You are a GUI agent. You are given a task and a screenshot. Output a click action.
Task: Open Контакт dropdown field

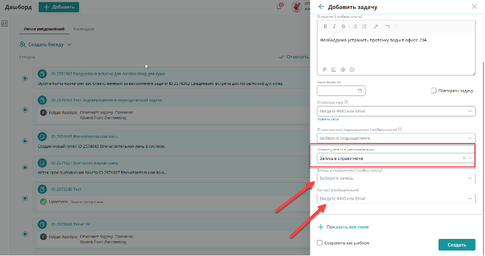pos(396,199)
